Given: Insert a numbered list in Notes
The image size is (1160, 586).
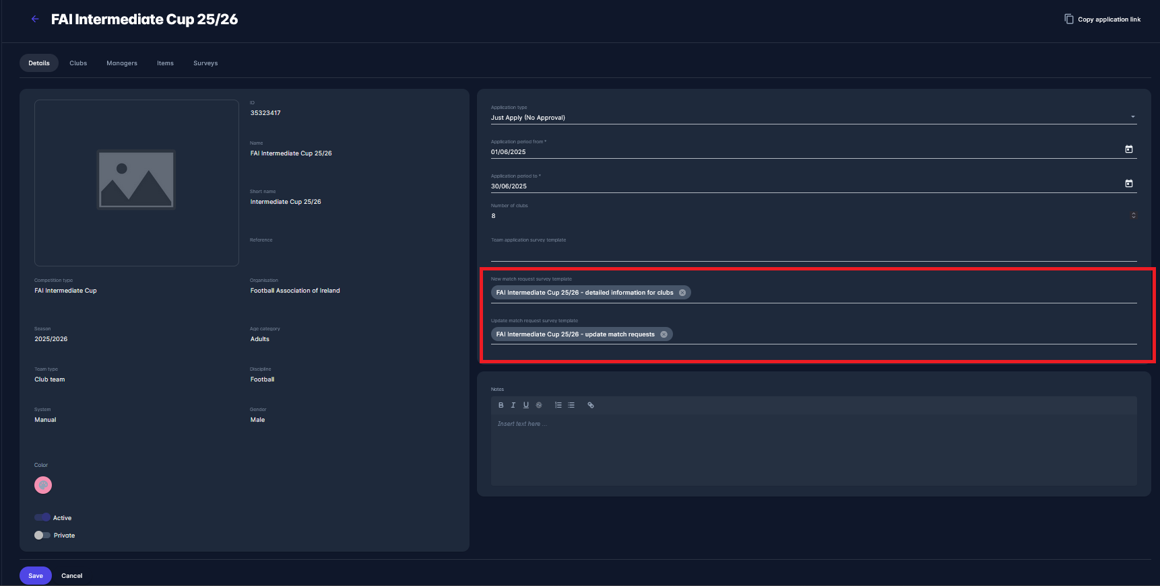Looking at the screenshot, I should [558, 405].
